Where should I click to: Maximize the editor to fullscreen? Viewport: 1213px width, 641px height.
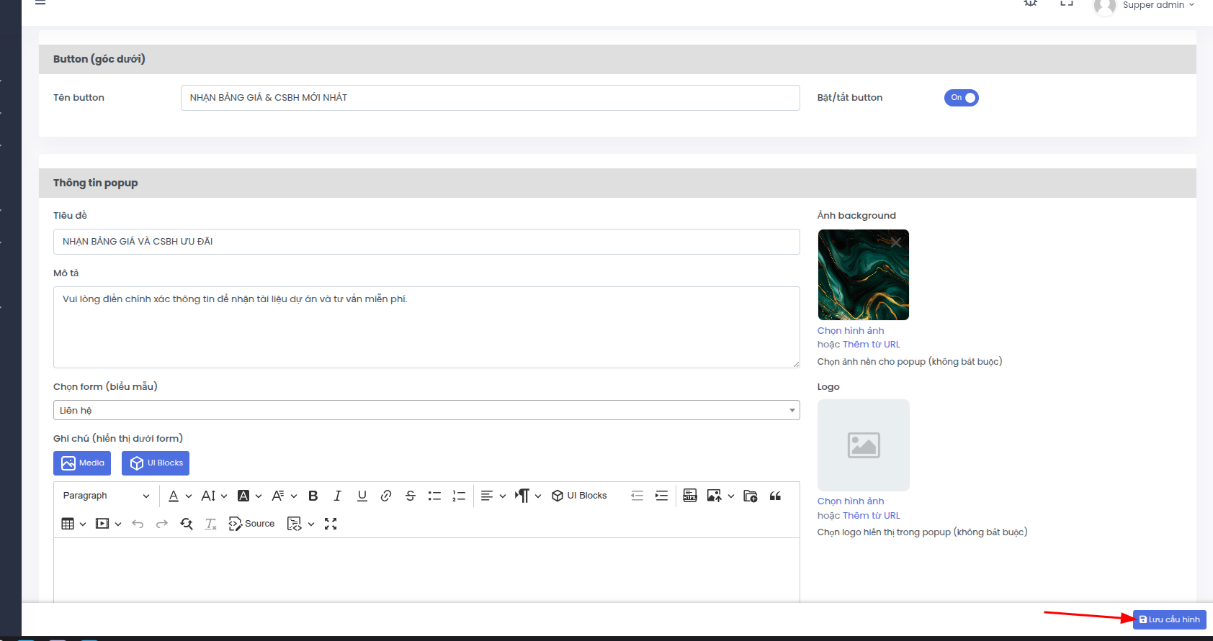pyautogui.click(x=331, y=524)
